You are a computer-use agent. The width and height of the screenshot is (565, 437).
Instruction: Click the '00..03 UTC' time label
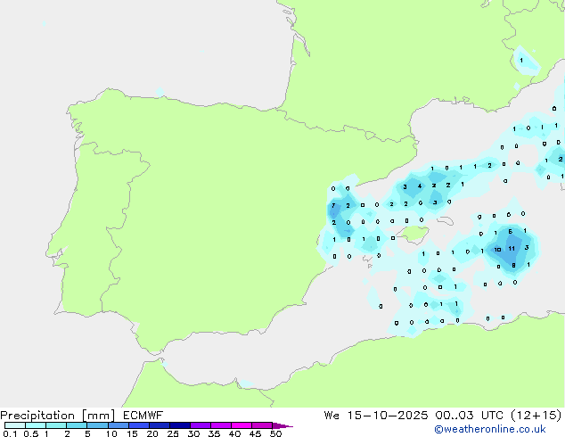point(469,416)
